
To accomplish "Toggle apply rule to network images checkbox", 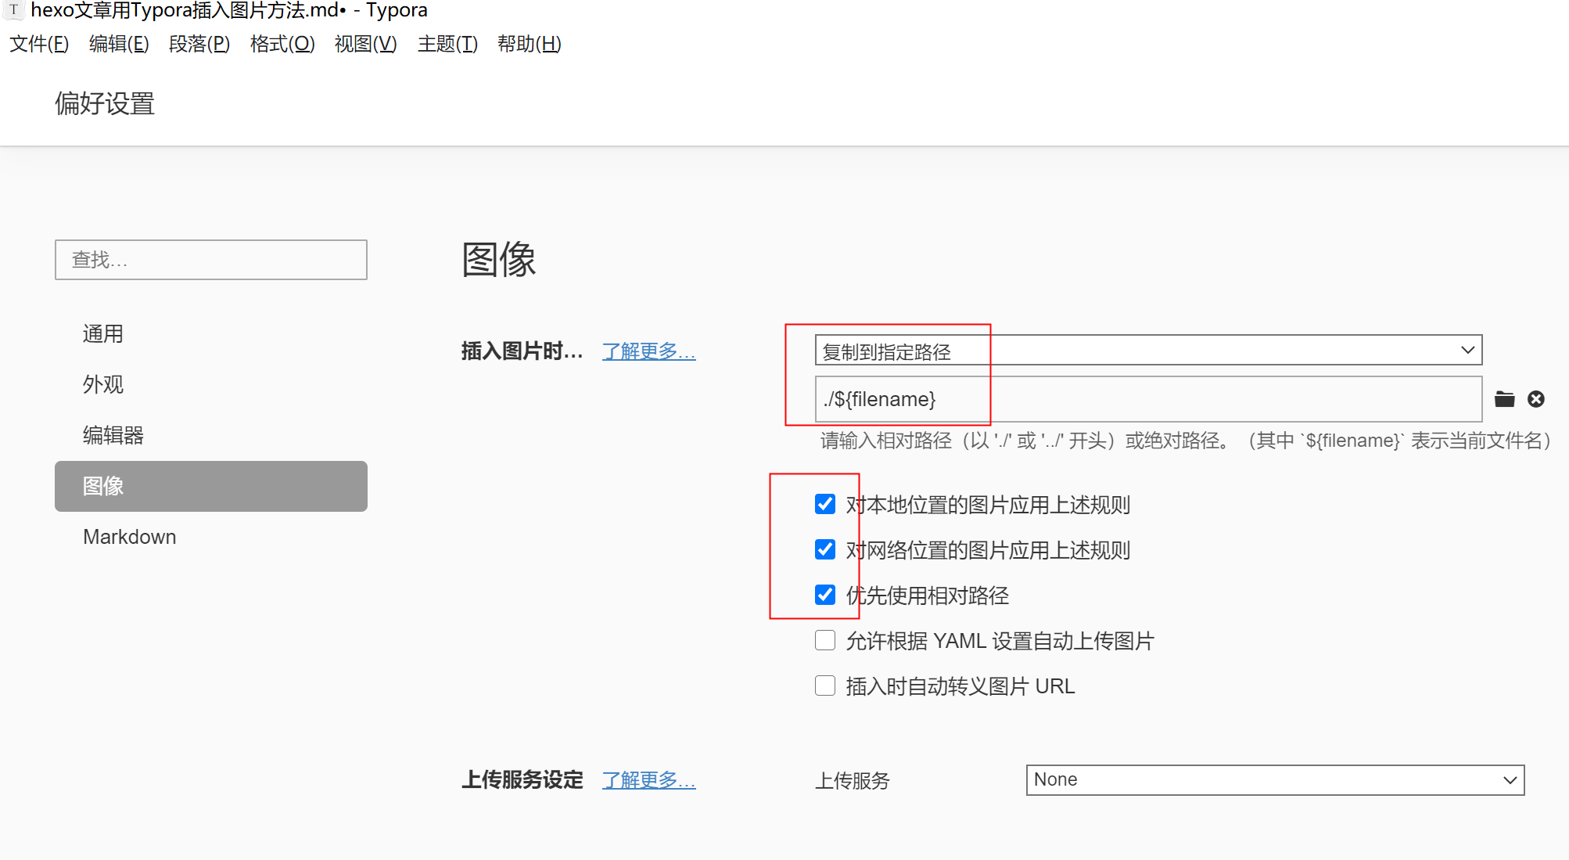I will 825,549.
